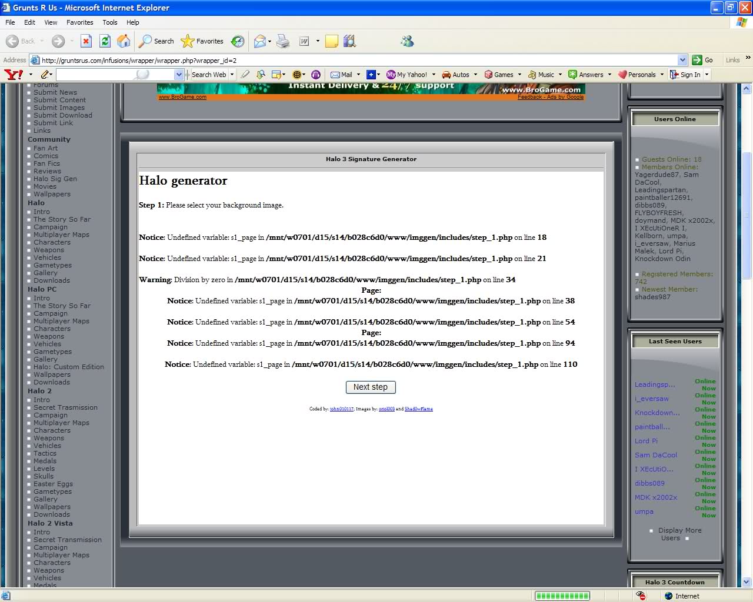Edit page with Word icon
The image size is (753, 602).
click(x=304, y=41)
